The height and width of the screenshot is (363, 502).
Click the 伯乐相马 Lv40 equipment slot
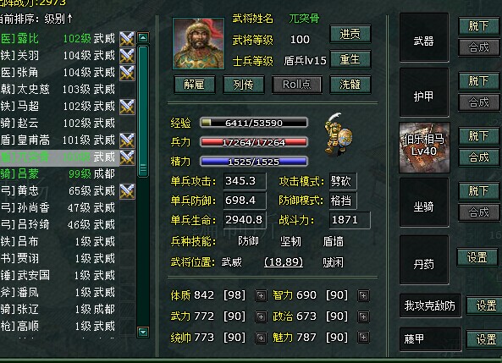tap(424, 147)
